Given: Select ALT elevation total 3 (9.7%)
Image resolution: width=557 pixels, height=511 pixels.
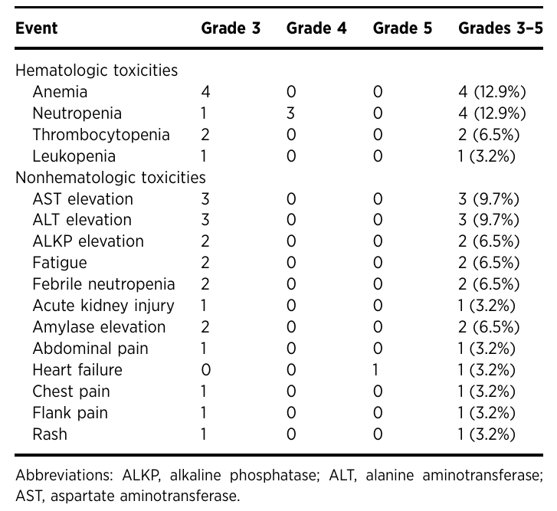Looking at the screenshot, I should click(489, 220).
